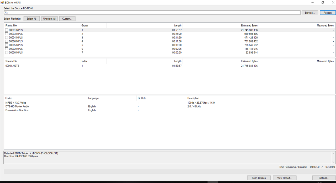Tick the 00002.MPLS playlist checkbox
This screenshot has width=336, height=183.
[7, 49]
